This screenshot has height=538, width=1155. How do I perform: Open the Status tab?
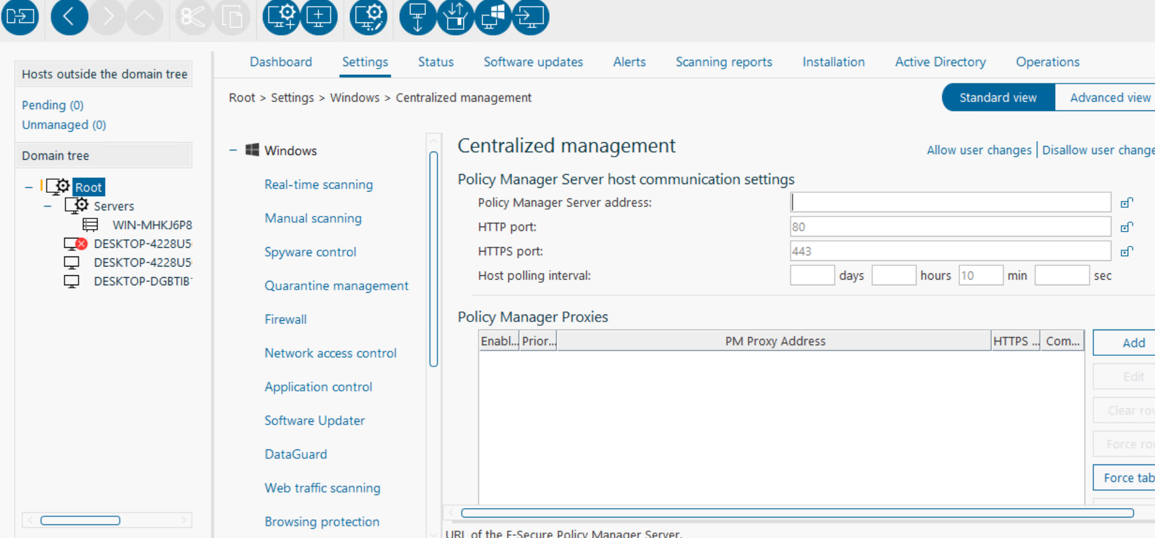tap(436, 62)
